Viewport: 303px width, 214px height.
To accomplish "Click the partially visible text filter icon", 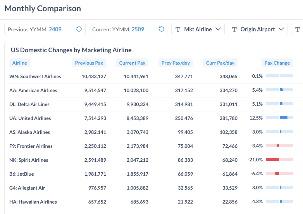I will point(298,29).
